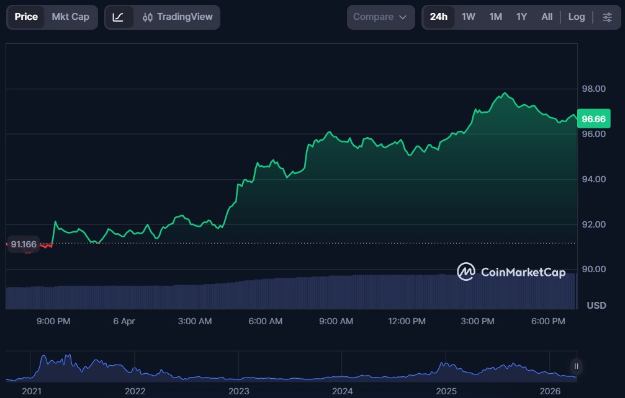Click the USD currency label

pyautogui.click(x=596, y=306)
